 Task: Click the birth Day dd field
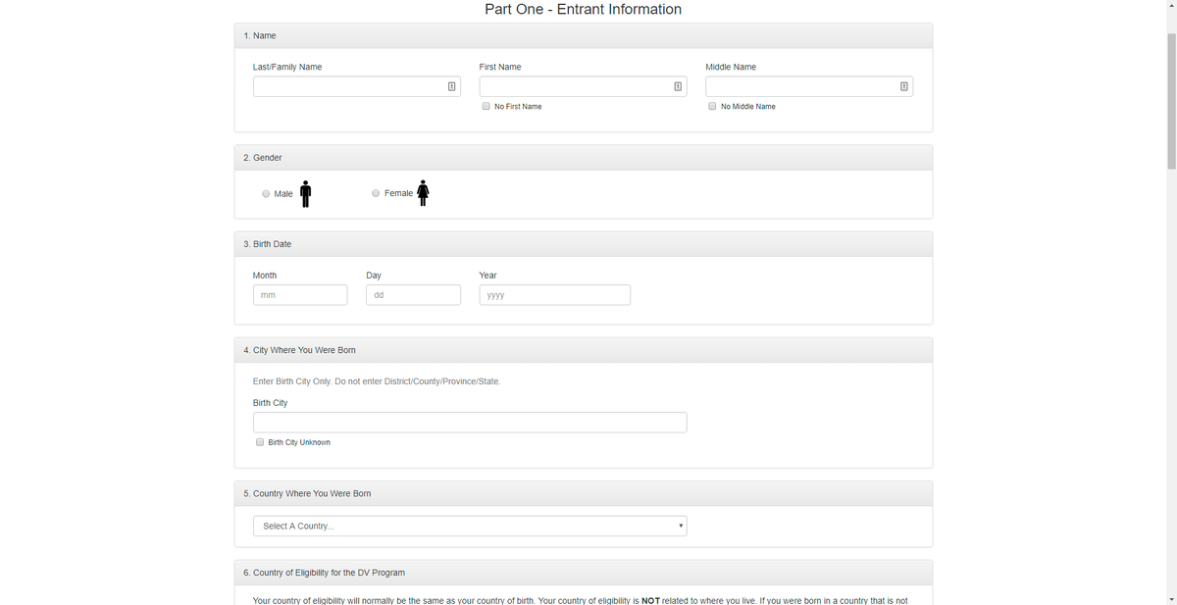(413, 295)
